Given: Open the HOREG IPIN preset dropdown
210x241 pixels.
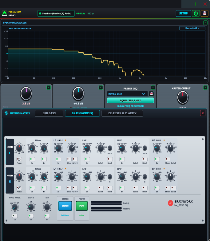Looking at the screenshot, I should coord(127,94).
